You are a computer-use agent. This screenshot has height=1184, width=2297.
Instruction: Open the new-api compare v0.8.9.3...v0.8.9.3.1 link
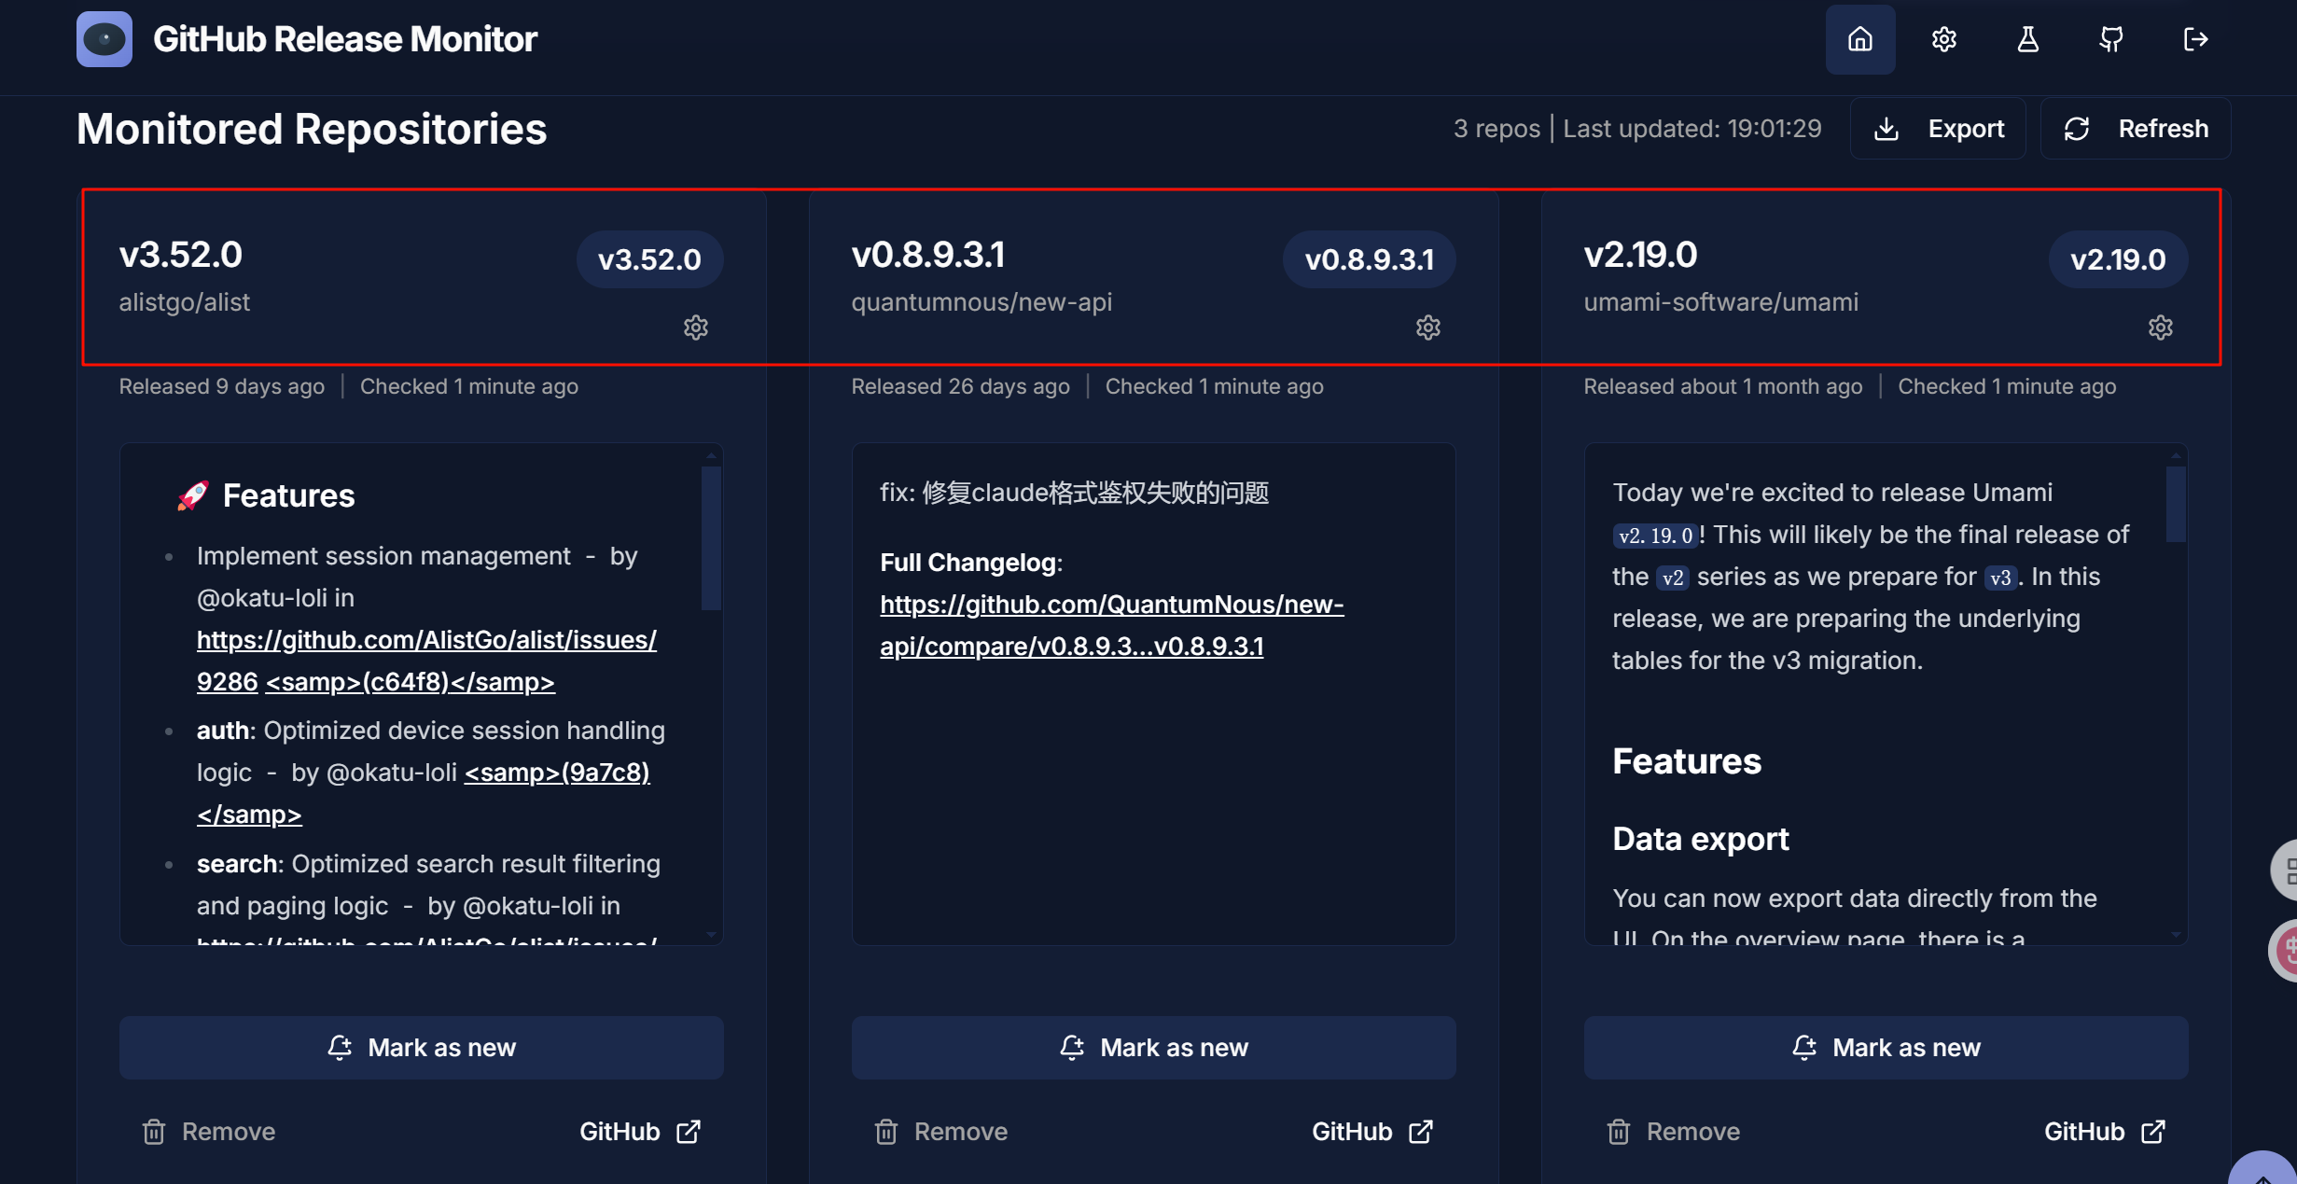tap(1111, 625)
